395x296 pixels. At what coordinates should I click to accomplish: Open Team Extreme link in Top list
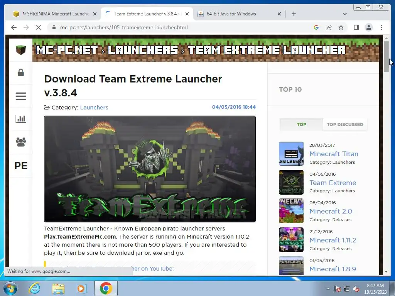pyautogui.click(x=333, y=183)
